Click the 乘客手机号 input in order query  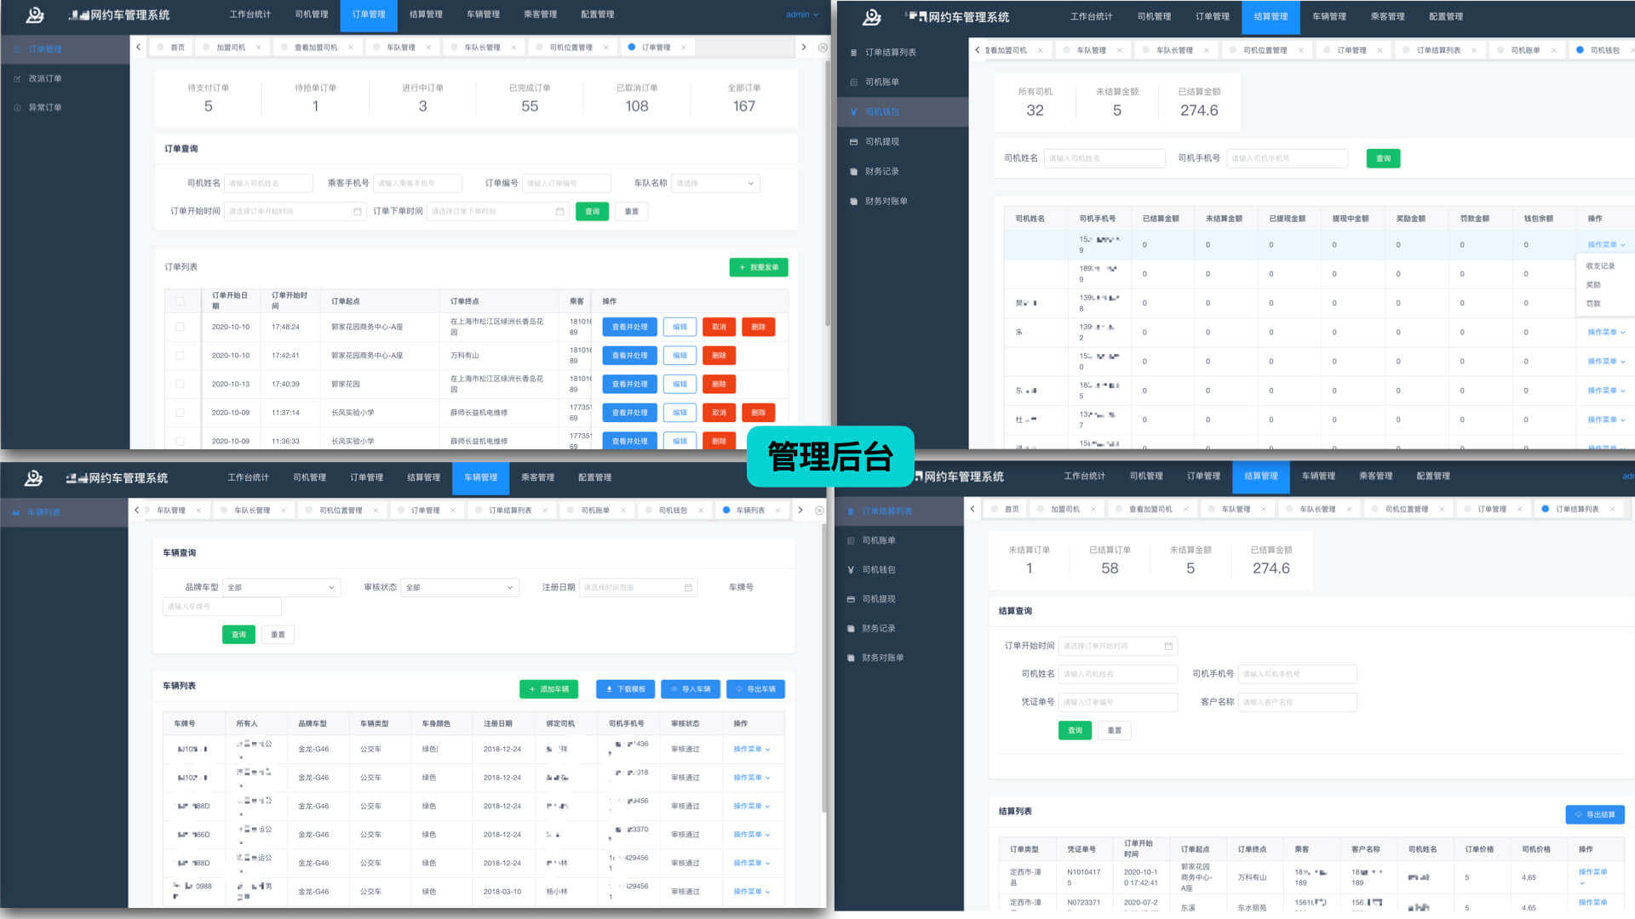(418, 183)
